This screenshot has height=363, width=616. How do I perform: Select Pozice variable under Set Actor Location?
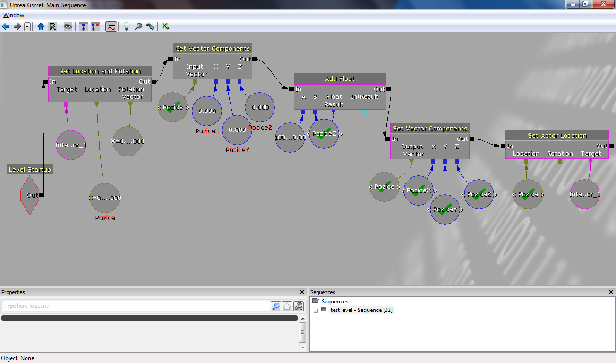tap(528, 194)
